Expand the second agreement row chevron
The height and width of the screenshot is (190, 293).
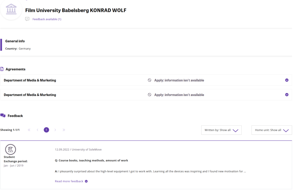[x=287, y=95]
